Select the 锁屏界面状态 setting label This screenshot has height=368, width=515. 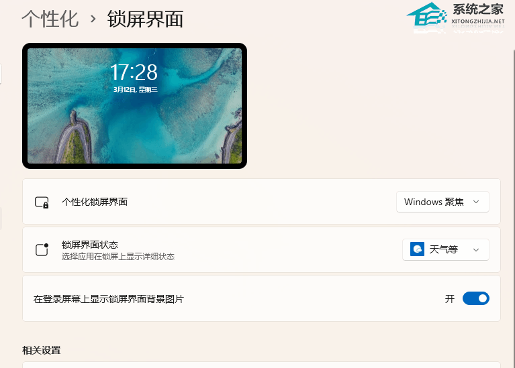pyautogui.click(x=90, y=245)
